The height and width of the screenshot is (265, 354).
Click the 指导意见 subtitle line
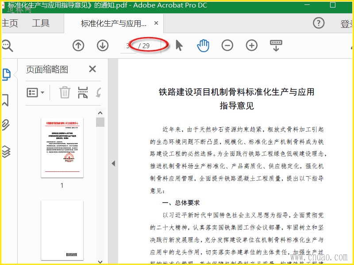tap(237, 106)
